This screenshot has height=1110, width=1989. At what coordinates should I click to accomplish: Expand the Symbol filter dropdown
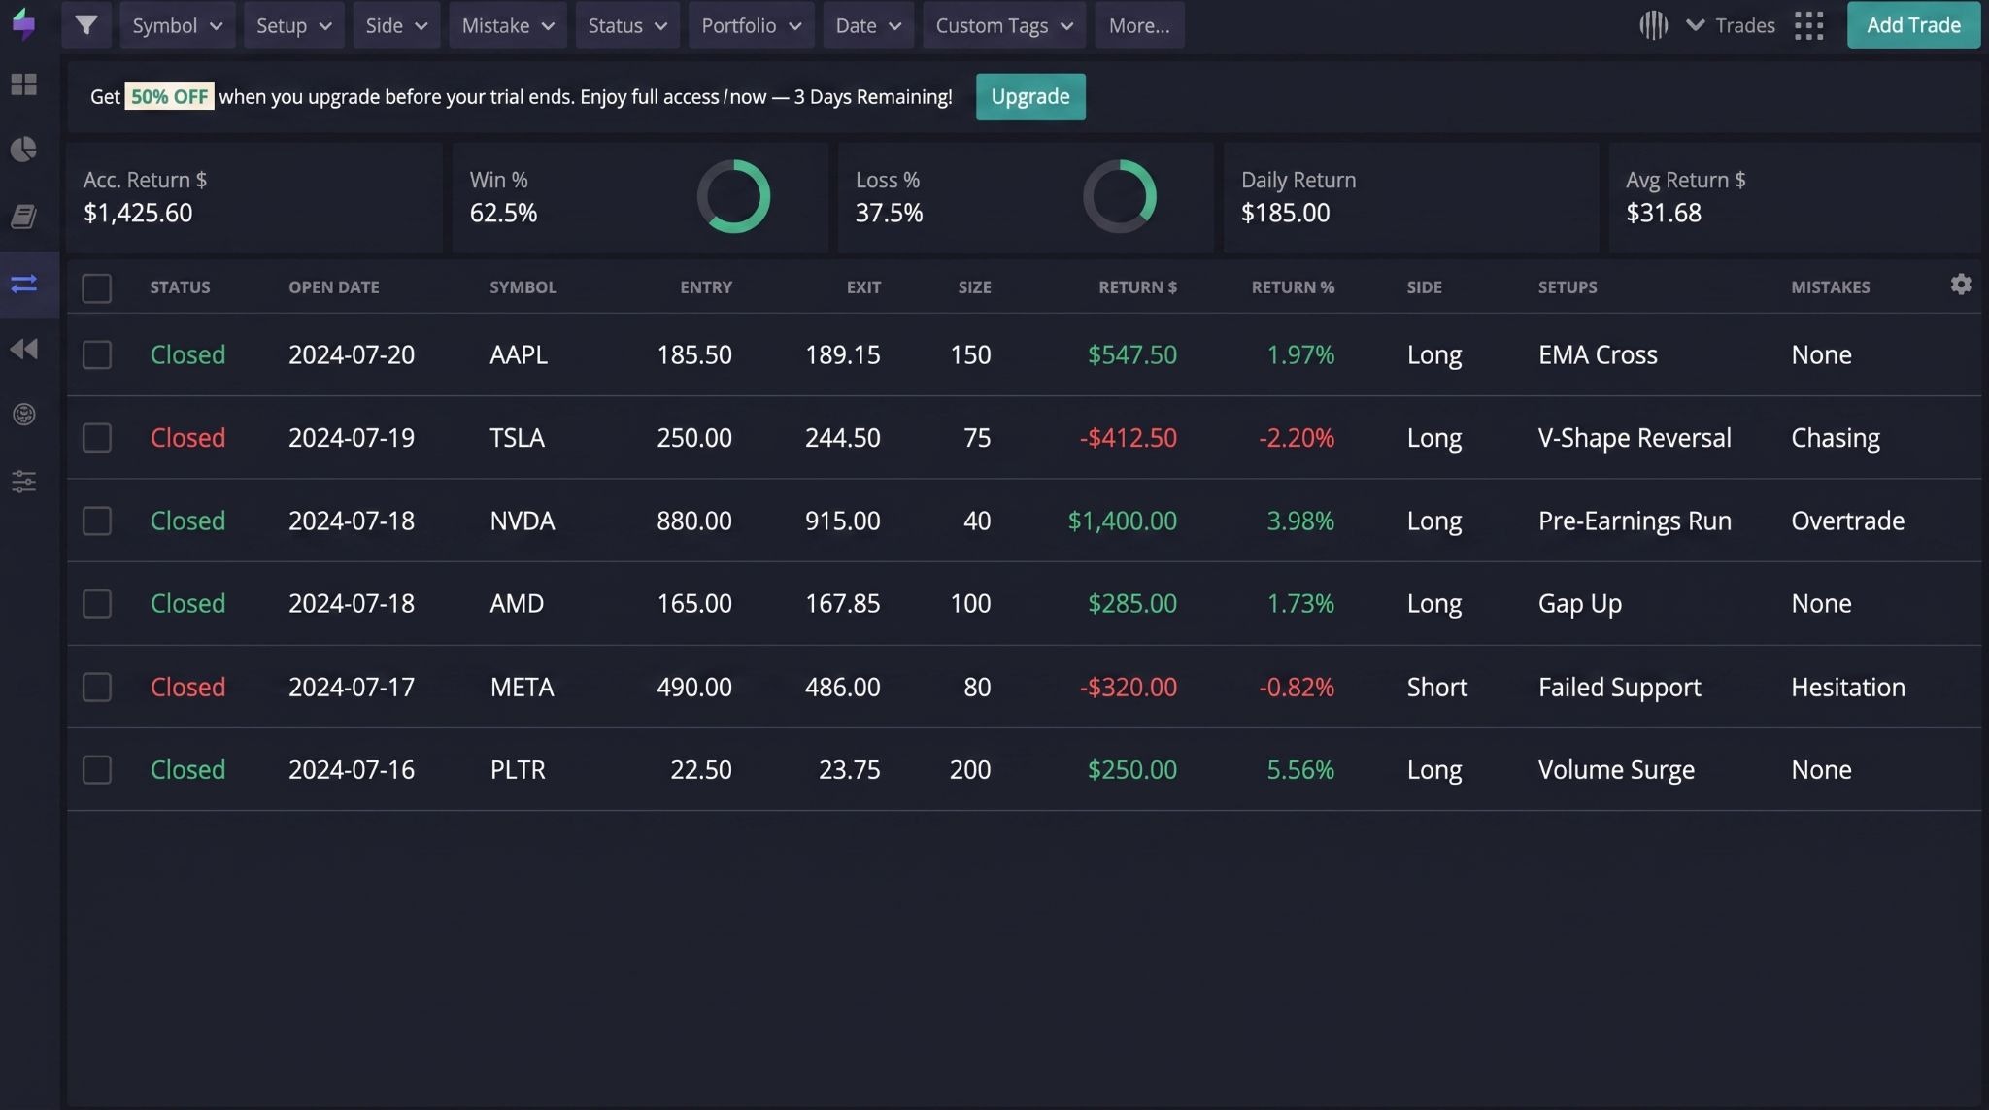177,25
